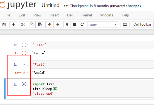The width and height of the screenshot is (154, 105).
Task: Cut selected cells with scissors icon
Action: 23,25
